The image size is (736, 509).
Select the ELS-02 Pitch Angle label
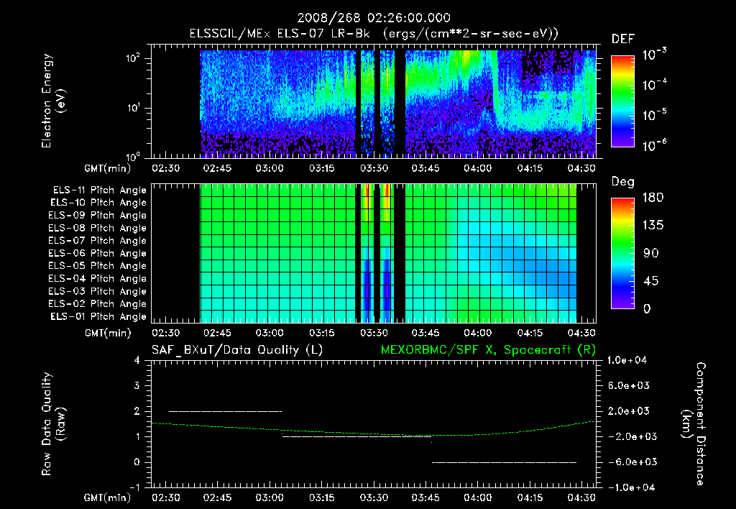pyautogui.click(x=97, y=304)
